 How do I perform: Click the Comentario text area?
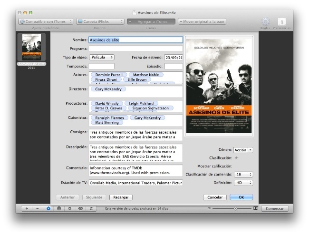pyautogui.click(x=136, y=170)
